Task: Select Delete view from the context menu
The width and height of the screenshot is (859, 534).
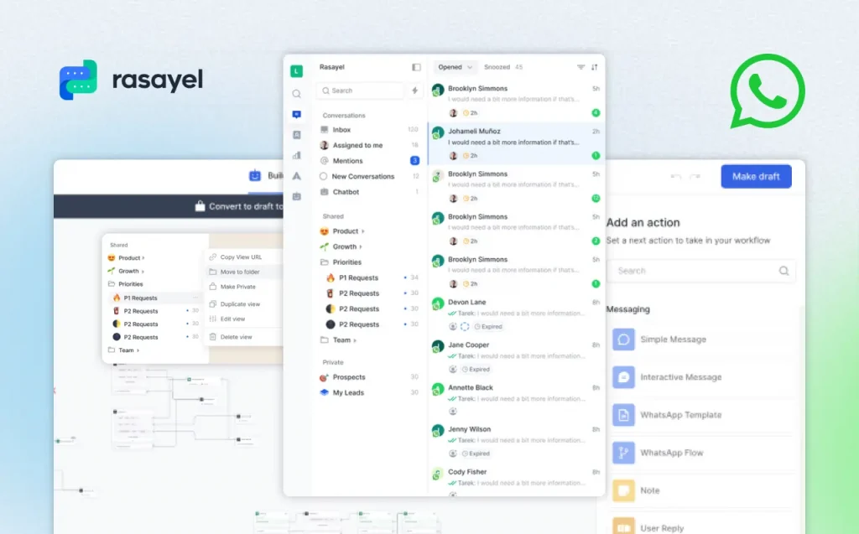Action: point(237,336)
